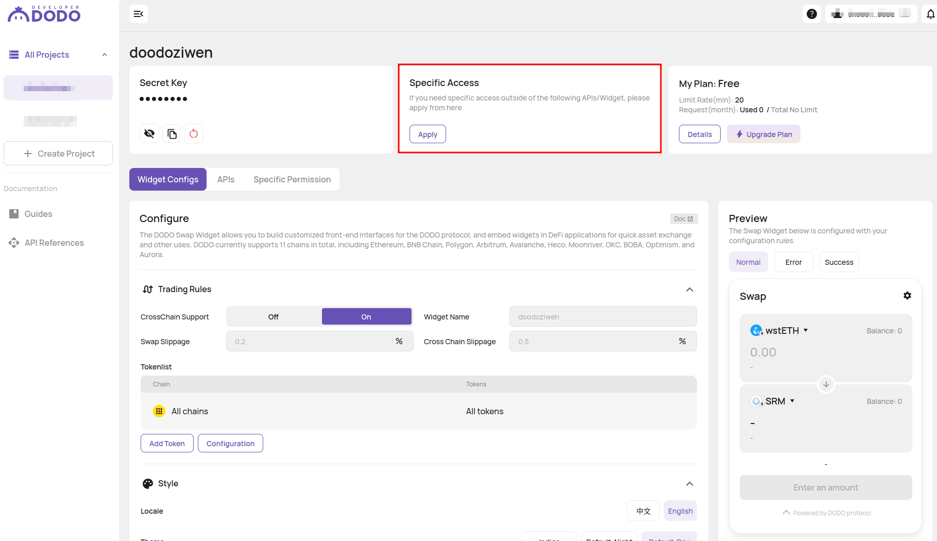The height and width of the screenshot is (541, 937).
Task: Open Tokenlist Configuration
Action: pos(230,443)
